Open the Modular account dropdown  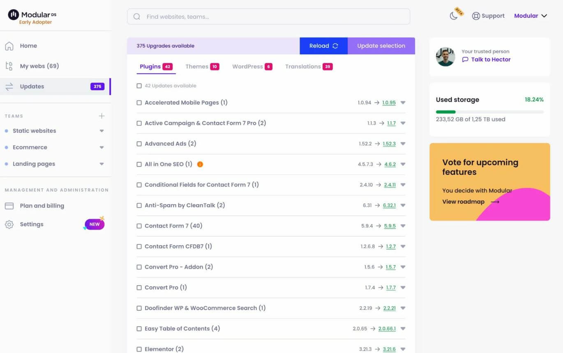531,16
